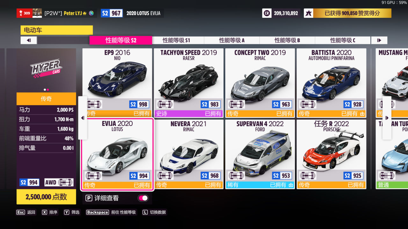This screenshot has width=408, height=229.
Task: Click the download icon on Supervan 4 card
Action: point(291,185)
